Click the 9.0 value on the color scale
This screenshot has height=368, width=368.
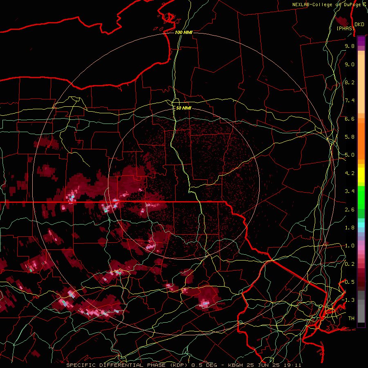tap(350, 64)
